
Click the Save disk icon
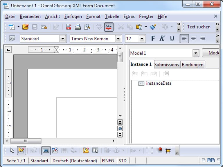point(35,27)
